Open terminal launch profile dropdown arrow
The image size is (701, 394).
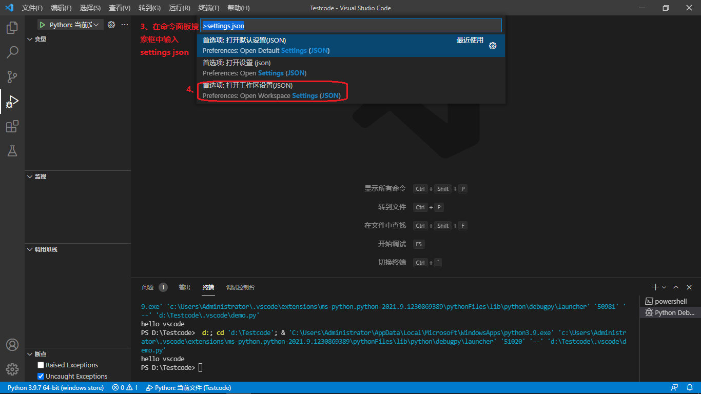point(664,287)
